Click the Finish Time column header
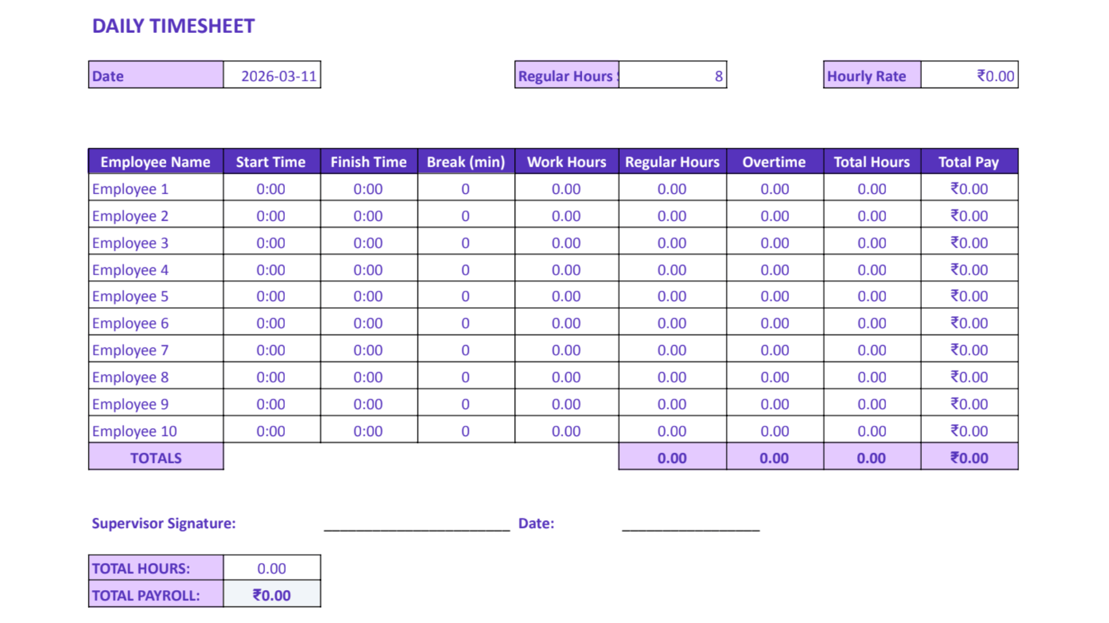Screen dimensions: 1109x623 tap(368, 162)
